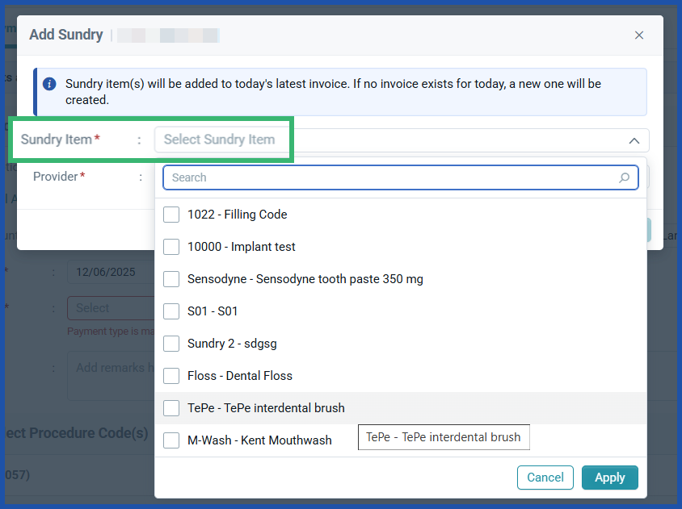This screenshot has height=509, width=682.
Task: Check 'Sensodyne - Sensodyne tooth paste 350 mg'
Action: (170, 278)
